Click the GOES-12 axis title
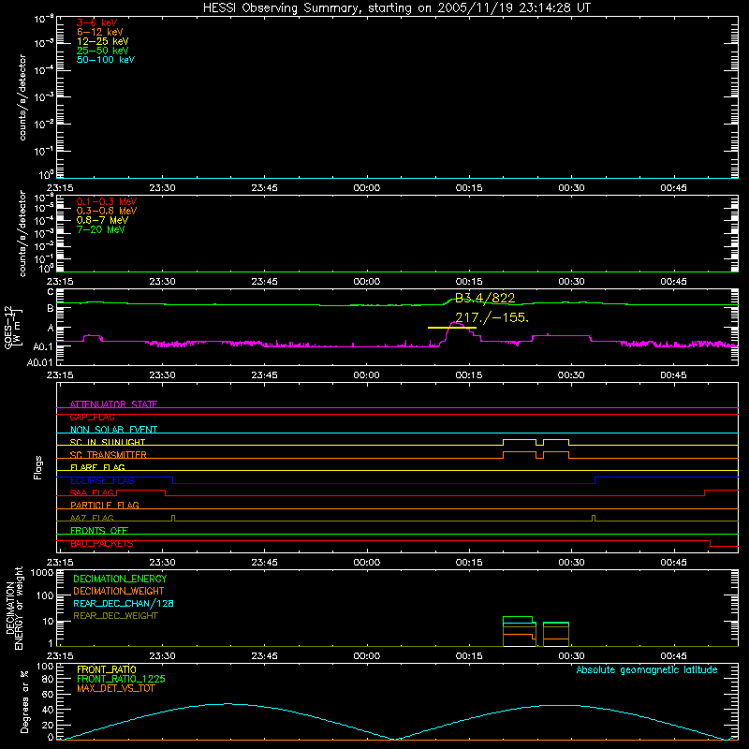 coord(13,328)
